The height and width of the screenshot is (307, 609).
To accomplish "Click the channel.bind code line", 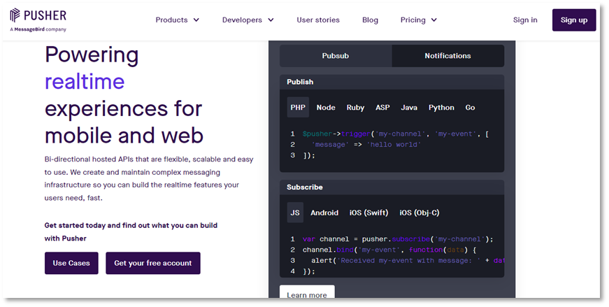I will coord(389,250).
